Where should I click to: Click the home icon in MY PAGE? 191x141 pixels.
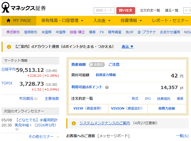coord(8,20)
